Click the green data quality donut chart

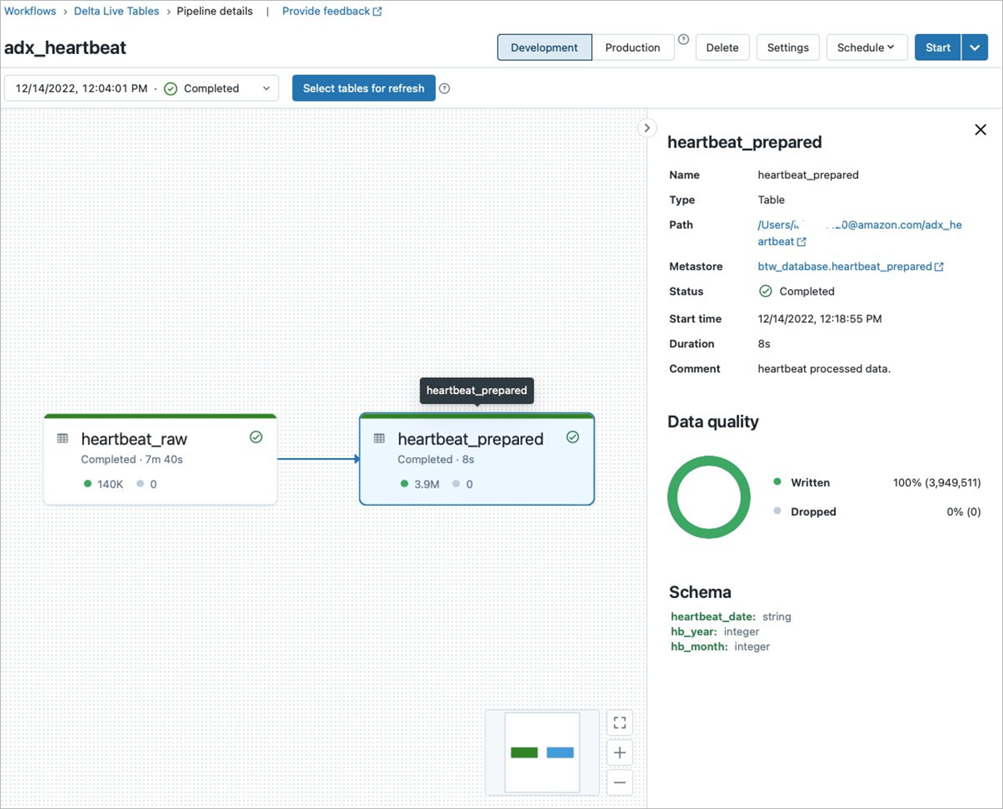point(709,497)
